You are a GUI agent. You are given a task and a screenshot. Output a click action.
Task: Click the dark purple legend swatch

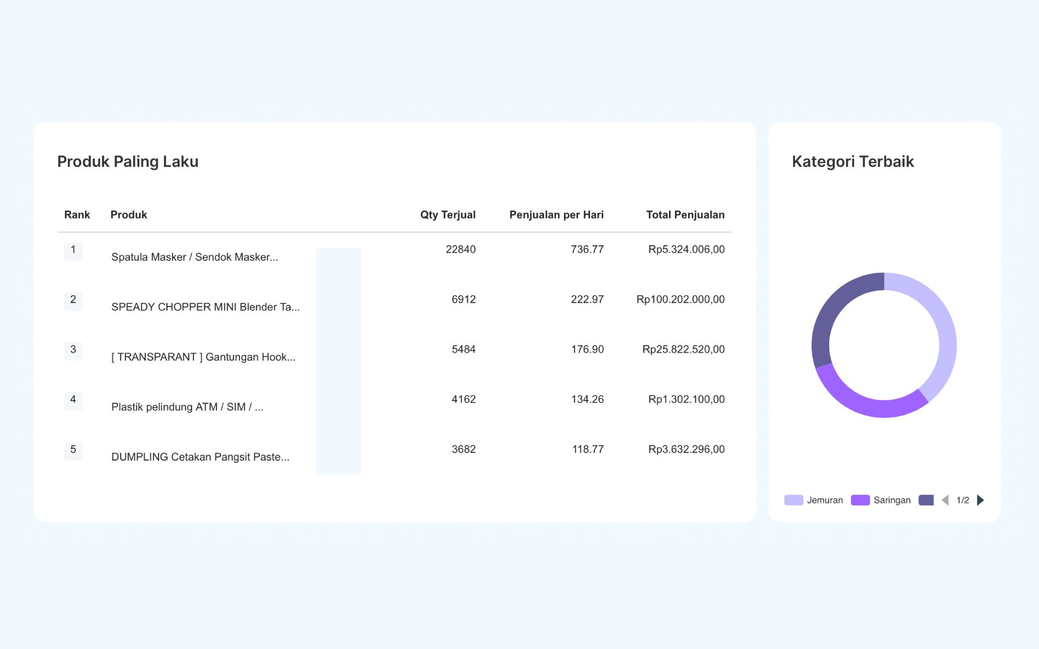pyautogui.click(x=925, y=500)
